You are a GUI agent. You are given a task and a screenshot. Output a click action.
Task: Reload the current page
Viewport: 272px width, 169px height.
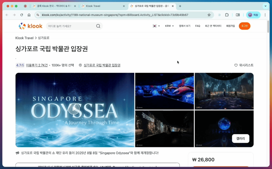point(22,15)
